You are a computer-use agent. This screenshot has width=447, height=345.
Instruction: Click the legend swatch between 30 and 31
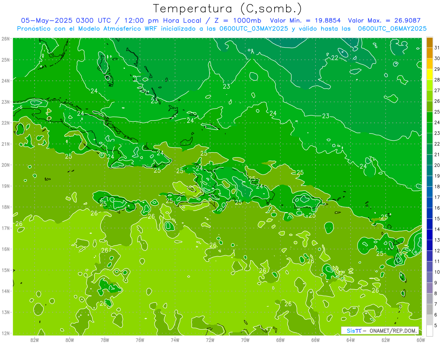(429, 53)
